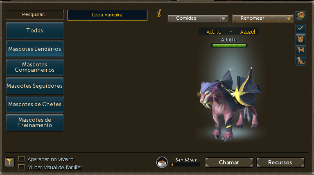Switch to Mascotes Lendários category
Screen dimensions: 314x175
35,49
